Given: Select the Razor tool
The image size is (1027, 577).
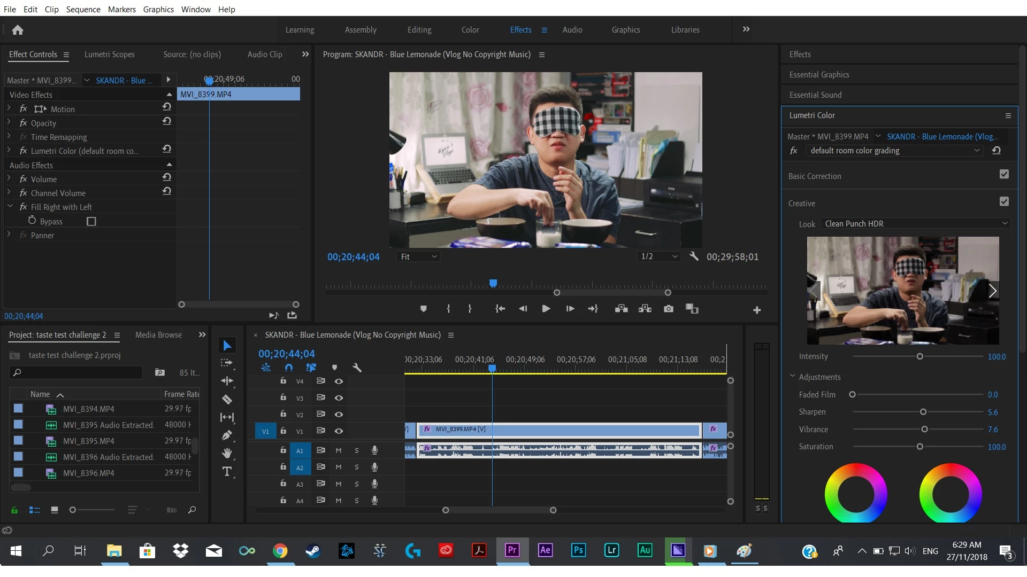Looking at the screenshot, I should click(x=227, y=399).
